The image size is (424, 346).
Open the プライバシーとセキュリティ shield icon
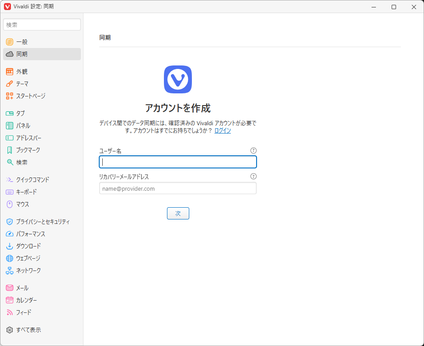(10, 222)
